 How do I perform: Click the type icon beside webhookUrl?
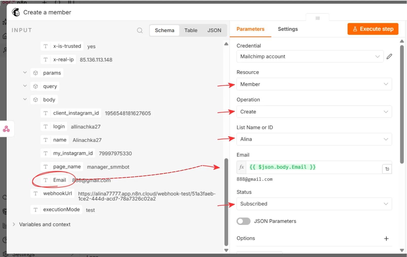[36, 193]
